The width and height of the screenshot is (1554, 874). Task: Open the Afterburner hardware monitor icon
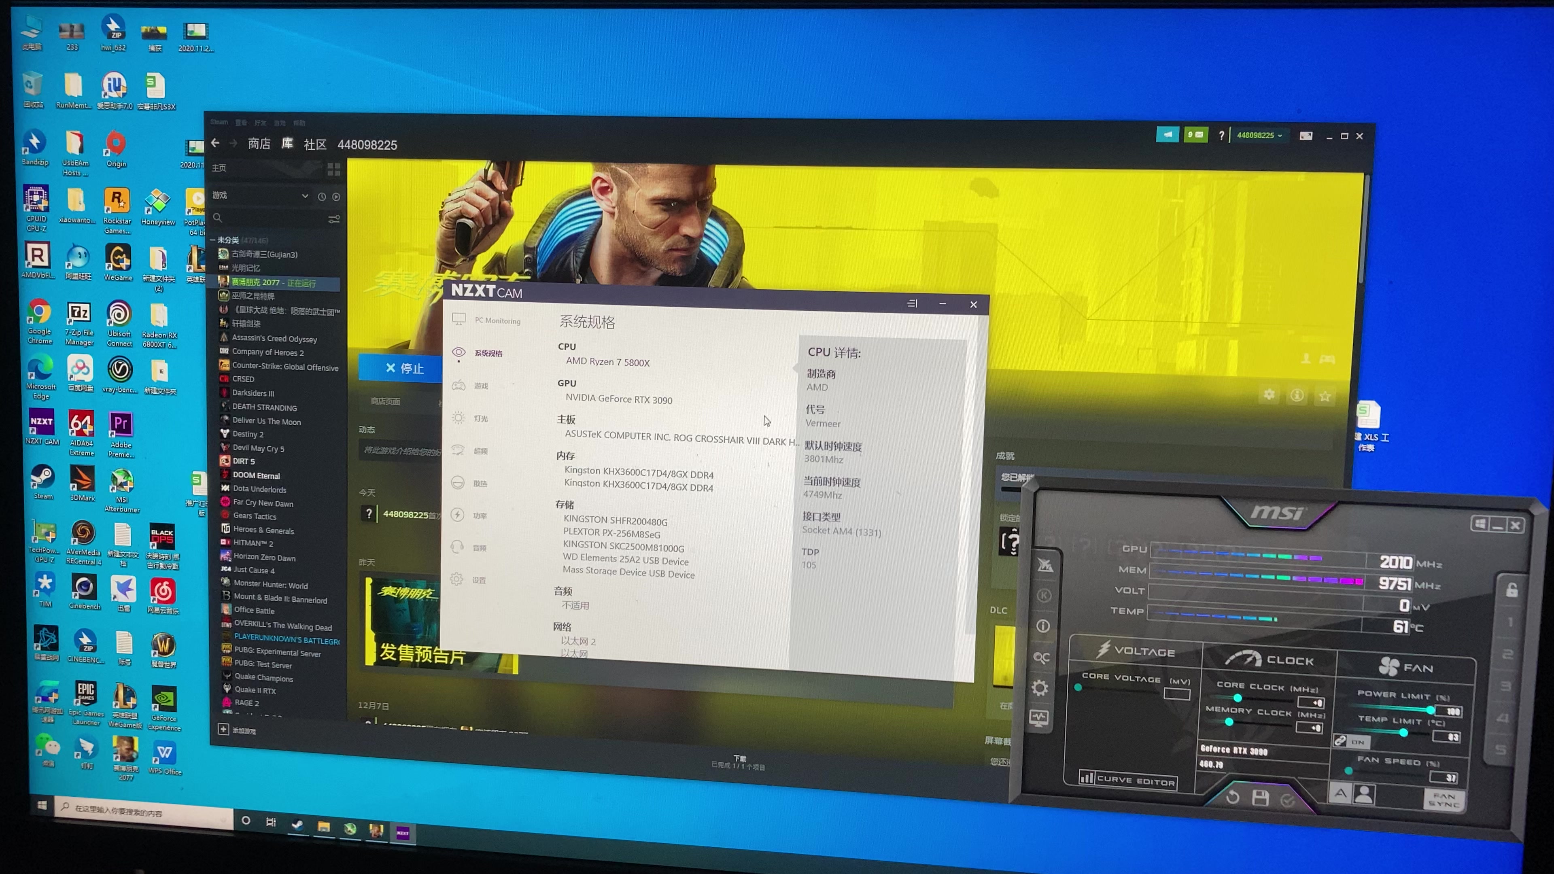click(1039, 718)
